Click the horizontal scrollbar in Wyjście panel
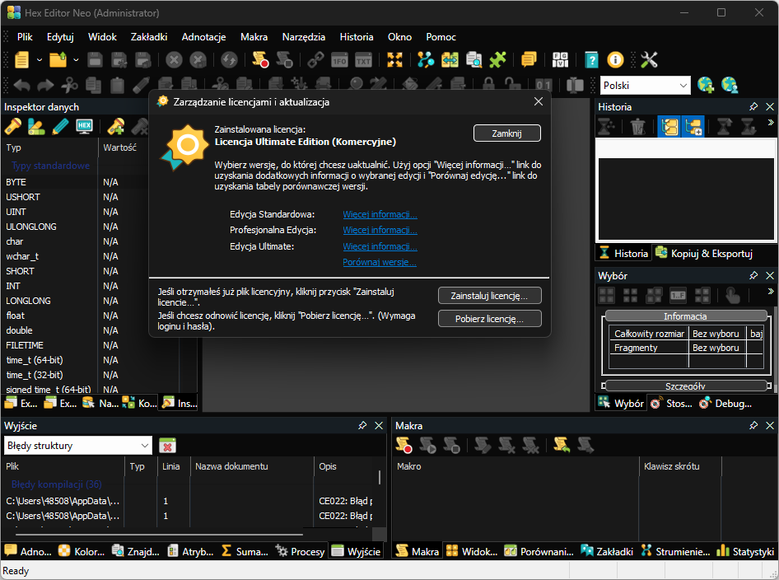This screenshot has width=779, height=580. point(159,535)
